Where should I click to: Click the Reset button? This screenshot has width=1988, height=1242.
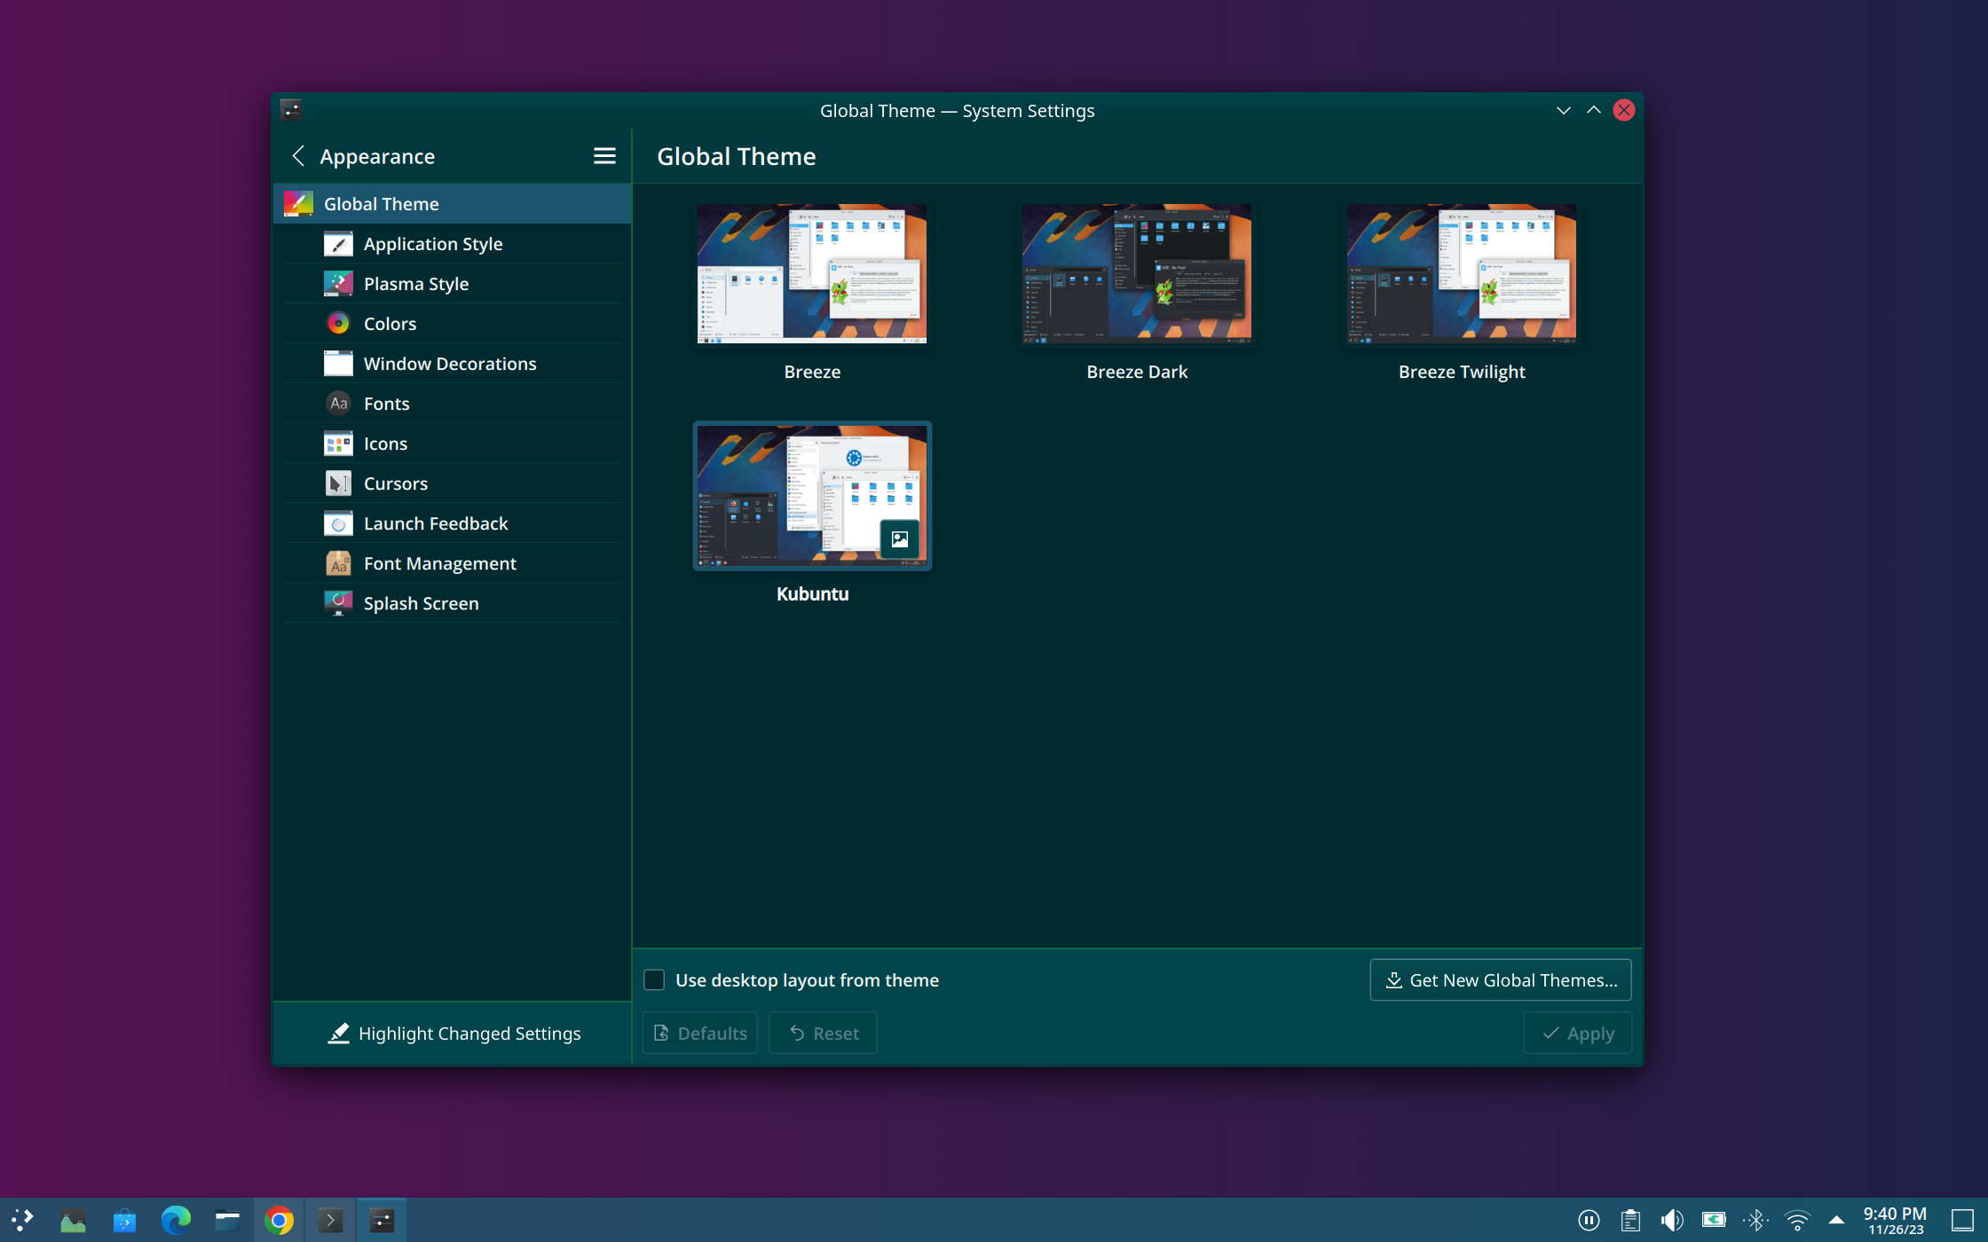(x=823, y=1034)
